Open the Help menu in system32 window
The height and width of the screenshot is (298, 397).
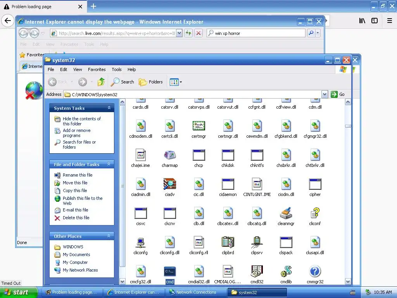[132, 69]
